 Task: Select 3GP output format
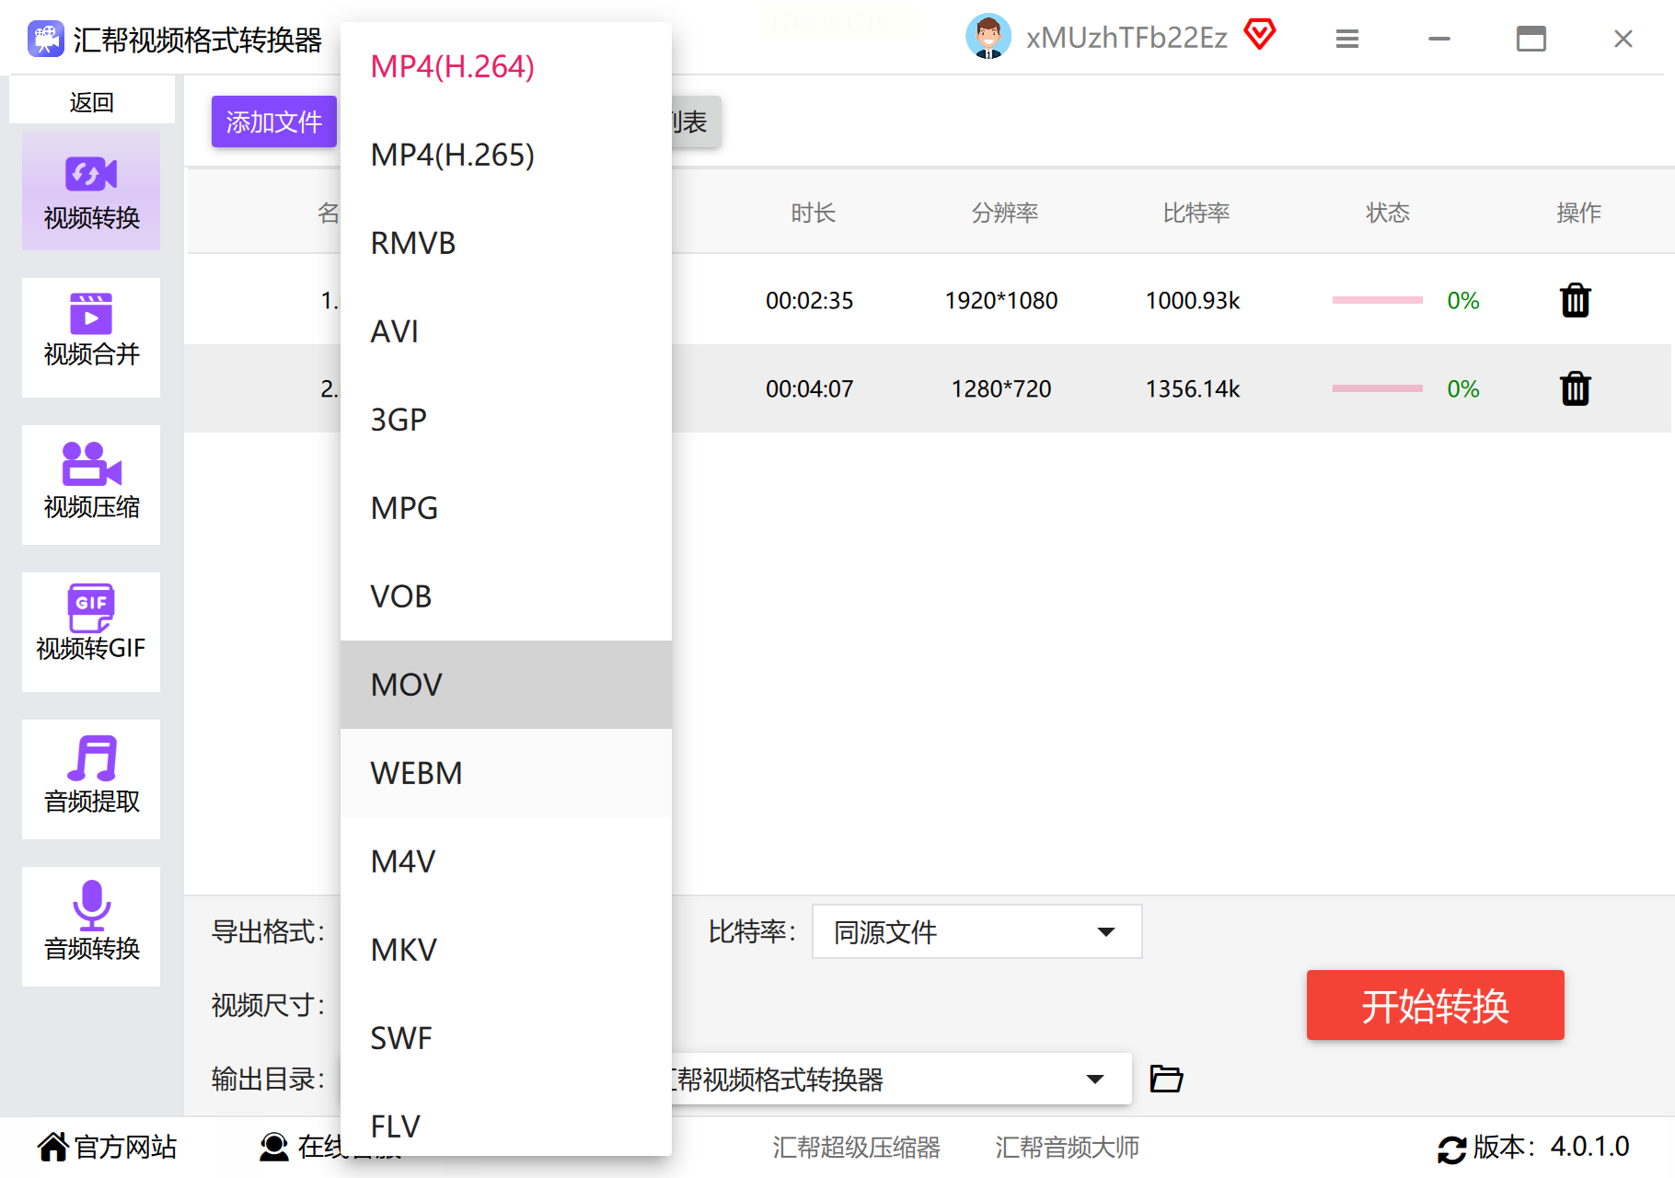(x=506, y=420)
